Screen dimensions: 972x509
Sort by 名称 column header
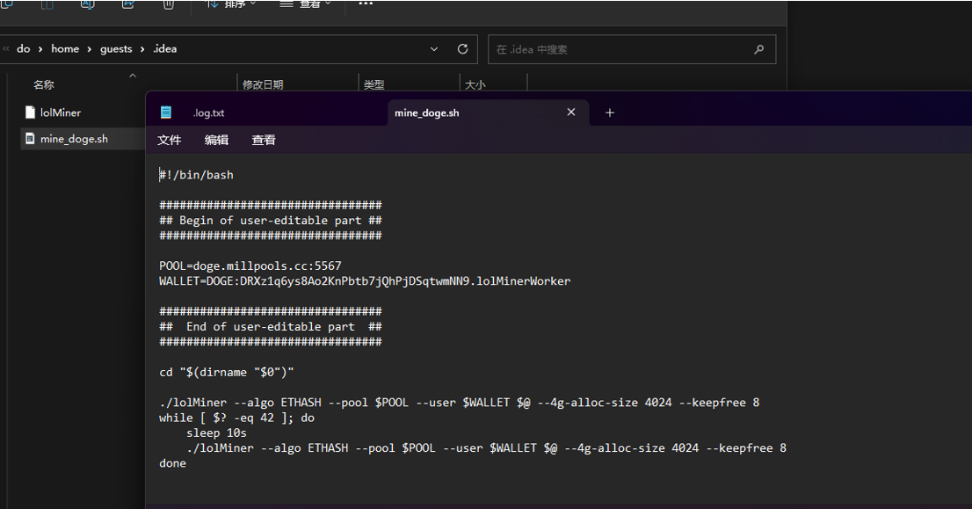pos(43,85)
